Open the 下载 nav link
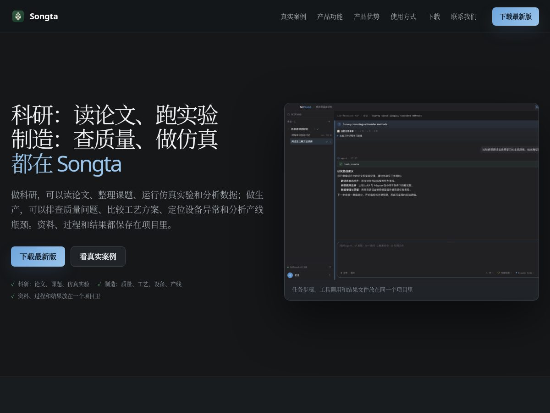 tap(434, 17)
